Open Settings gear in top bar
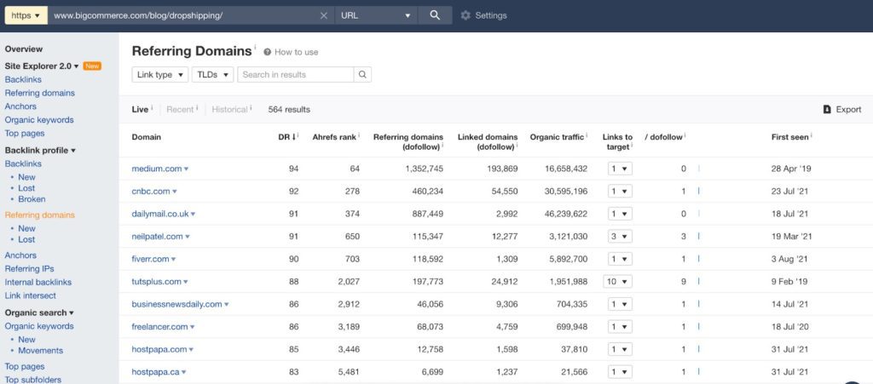 pyautogui.click(x=465, y=15)
